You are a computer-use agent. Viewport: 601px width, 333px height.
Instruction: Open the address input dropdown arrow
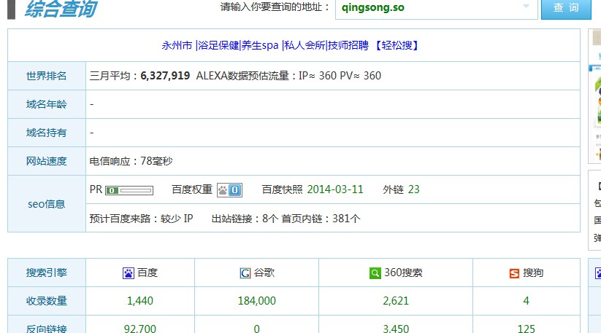coord(526,6)
